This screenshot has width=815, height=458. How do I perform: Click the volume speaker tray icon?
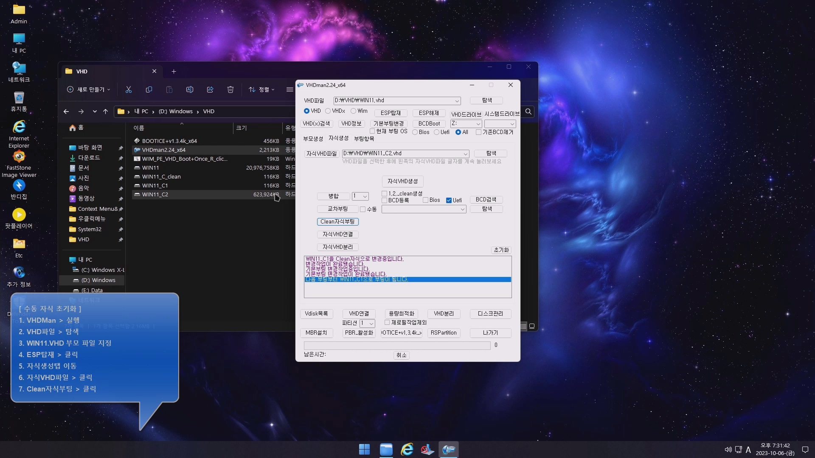(728, 450)
